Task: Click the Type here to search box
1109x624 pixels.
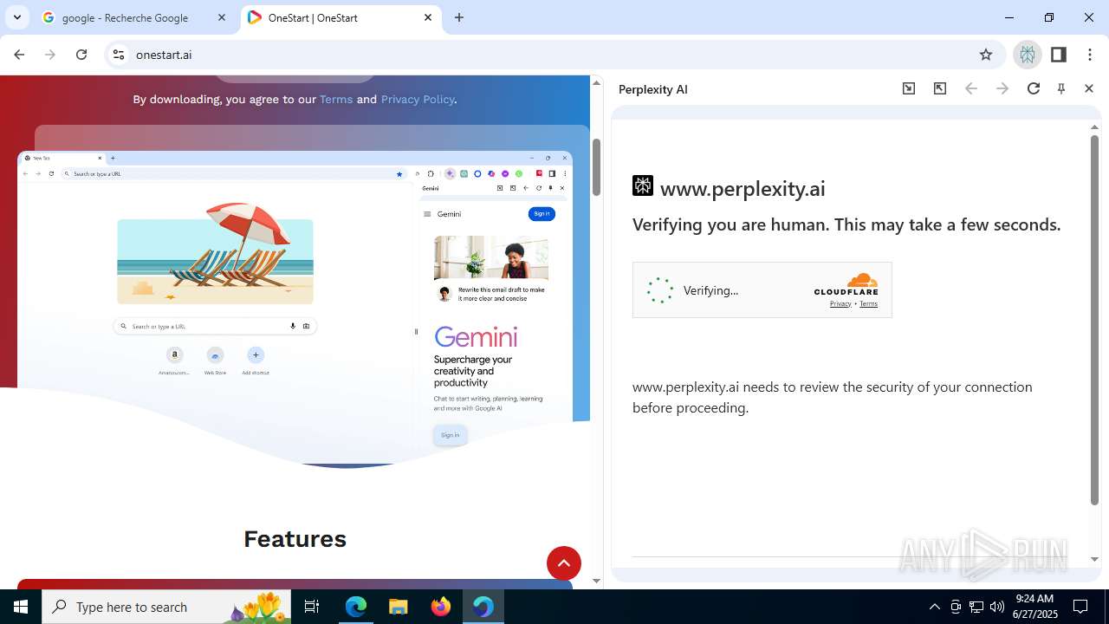Action: [166, 607]
